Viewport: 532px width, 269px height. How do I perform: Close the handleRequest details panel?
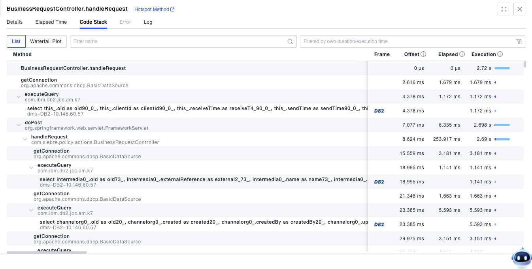(x=519, y=9)
